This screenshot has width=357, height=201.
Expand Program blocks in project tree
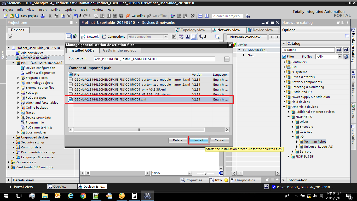(18, 78)
